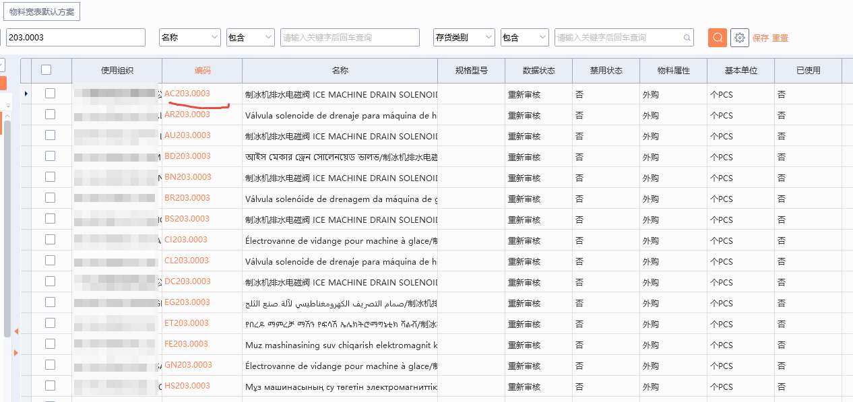The height and width of the screenshot is (402, 853).
Task: Click the orange left-pointing collapse arrow
Action: click(x=16, y=331)
